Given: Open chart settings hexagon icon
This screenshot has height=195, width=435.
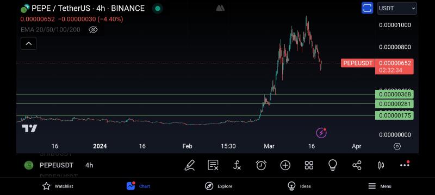Looking at the screenshot, I should coord(397,146).
